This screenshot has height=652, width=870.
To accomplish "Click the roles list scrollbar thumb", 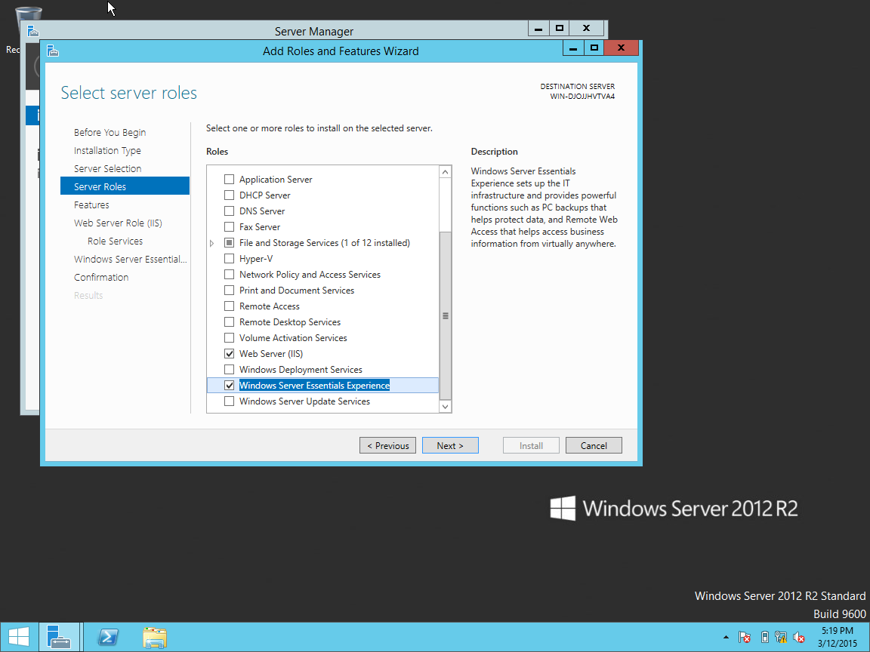I will (x=445, y=315).
